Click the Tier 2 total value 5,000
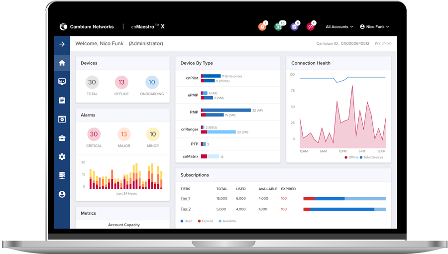The width and height of the screenshot is (448, 254). point(221,209)
